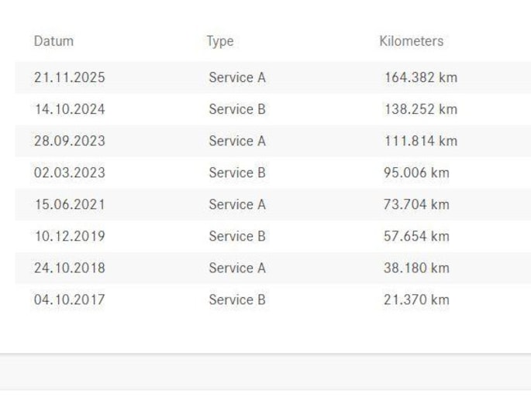The width and height of the screenshot is (531, 397).
Task: Click the Type column header
Action: [219, 41]
